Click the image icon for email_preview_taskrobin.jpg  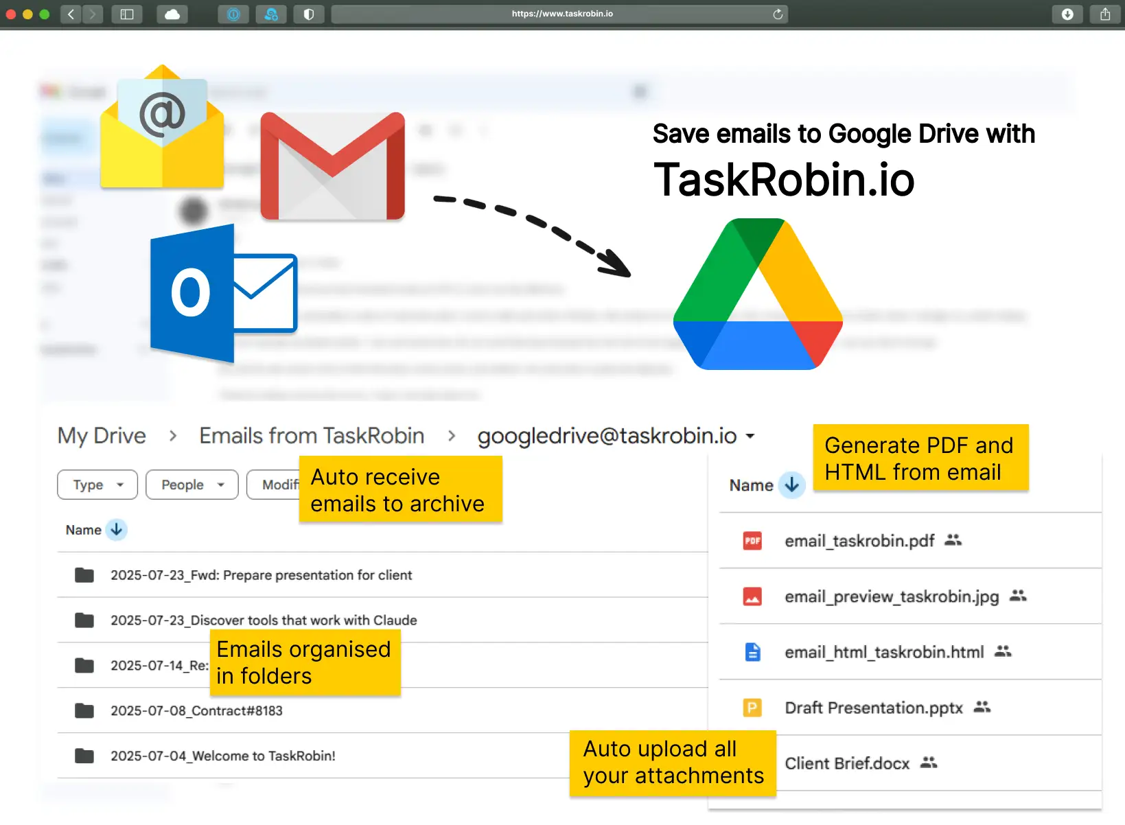[752, 596]
